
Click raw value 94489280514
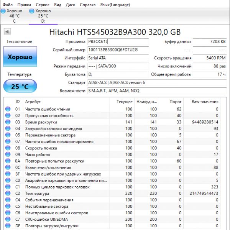pos(205,122)
